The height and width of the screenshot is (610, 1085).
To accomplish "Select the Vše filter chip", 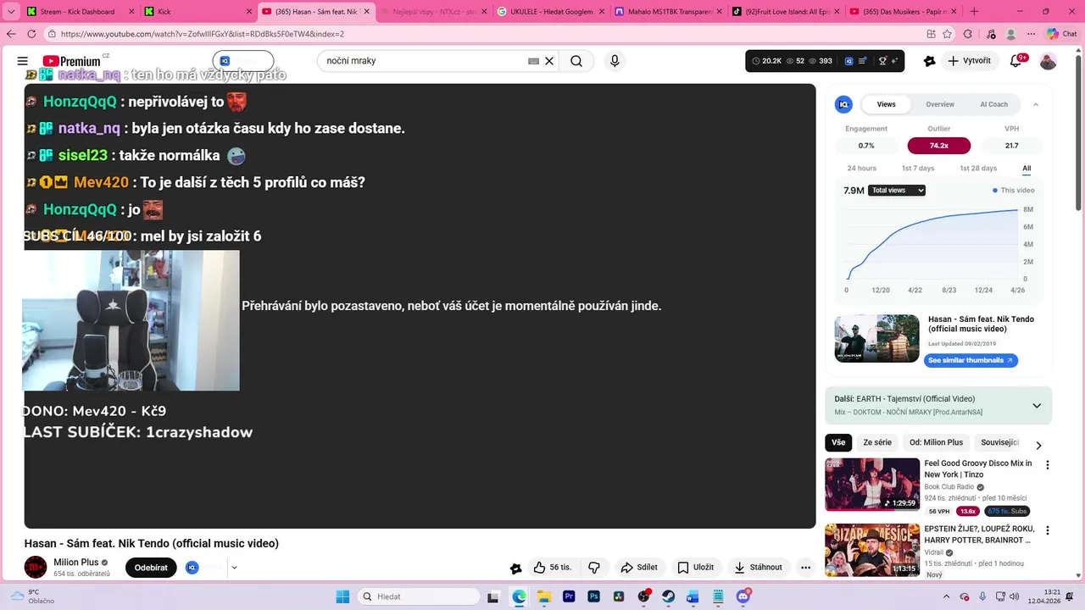I will (x=838, y=442).
